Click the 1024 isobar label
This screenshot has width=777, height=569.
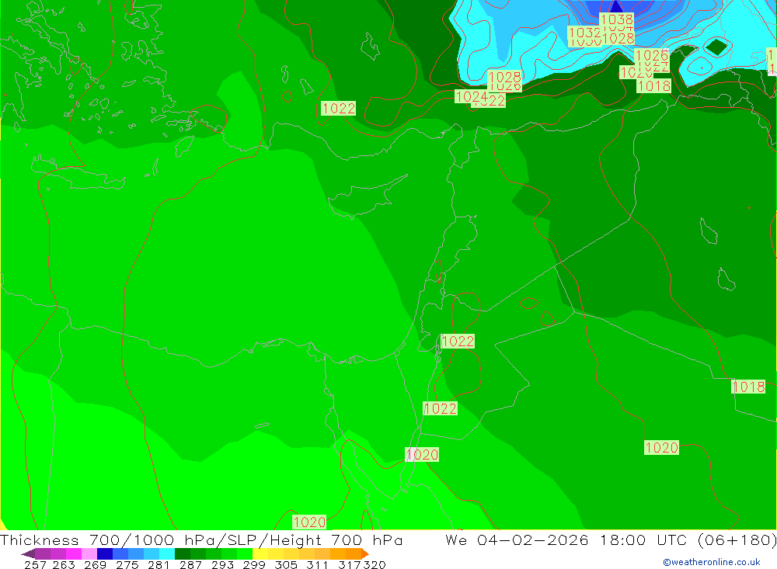(x=472, y=96)
